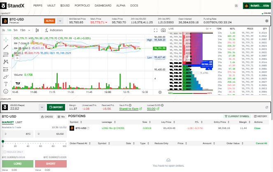Open the candlestick chart type icon
This screenshot has height=172, width=273.
click(37, 30)
